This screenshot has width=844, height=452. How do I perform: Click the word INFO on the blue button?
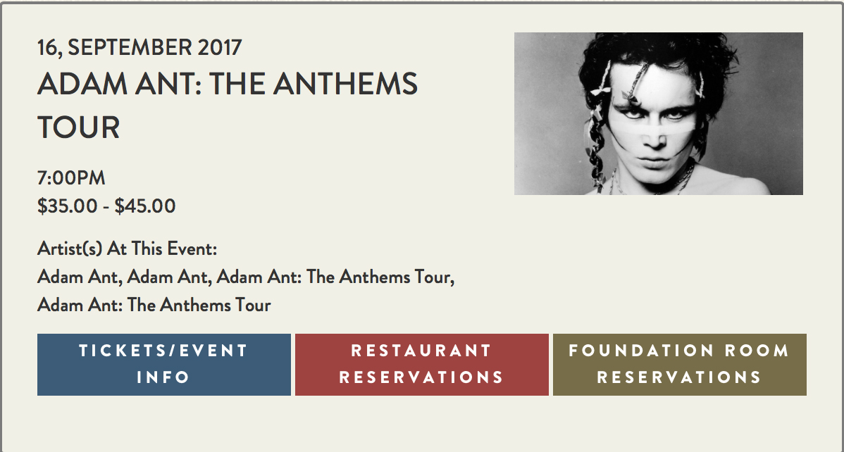[x=163, y=377]
